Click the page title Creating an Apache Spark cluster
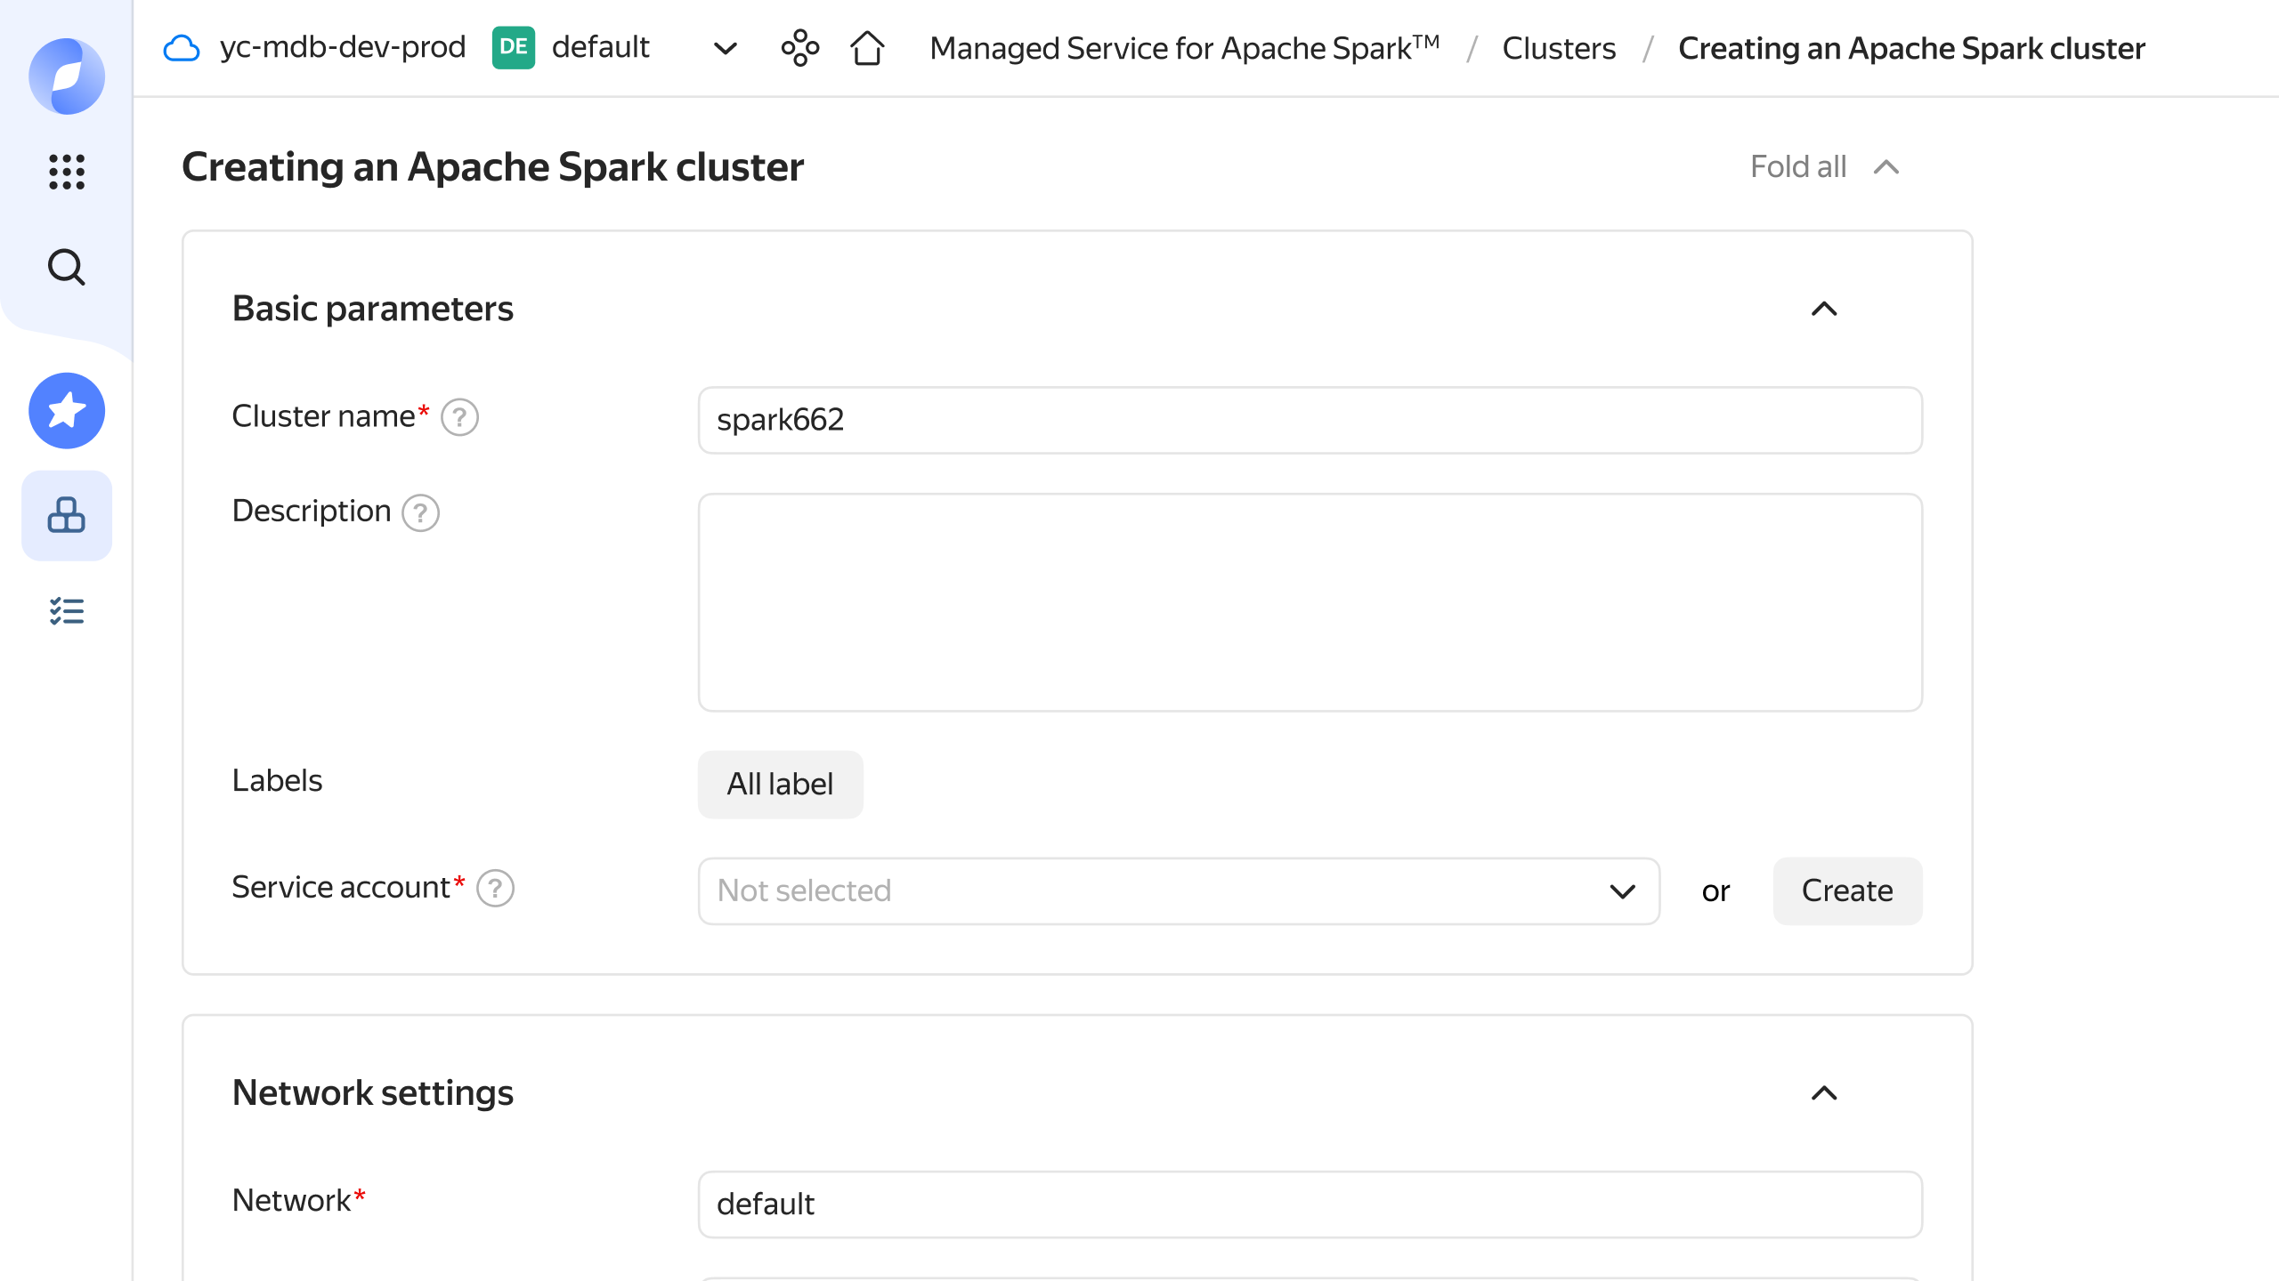 (x=492, y=167)
